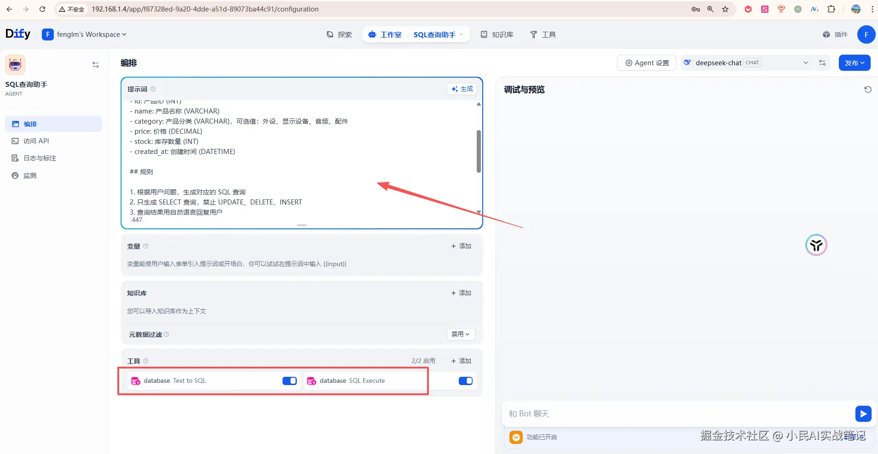Open Chrome profile avatar
Viewport: 878px width, 454px height.
[x=856, y=9]
